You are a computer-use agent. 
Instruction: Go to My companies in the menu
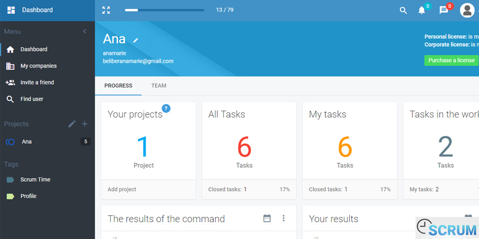click(38, 66)
